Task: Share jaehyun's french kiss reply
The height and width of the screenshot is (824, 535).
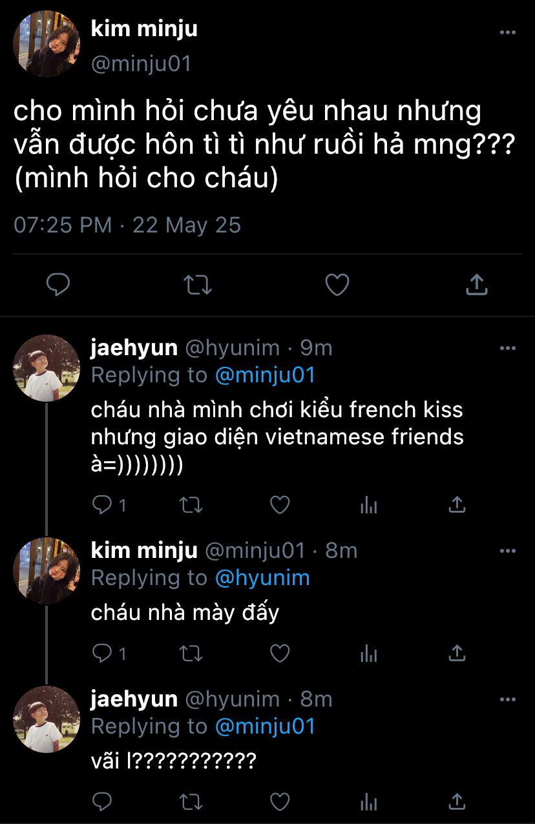Action: [x=457, y=505]
